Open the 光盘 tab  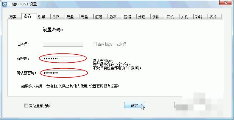[x=86, y=17]
